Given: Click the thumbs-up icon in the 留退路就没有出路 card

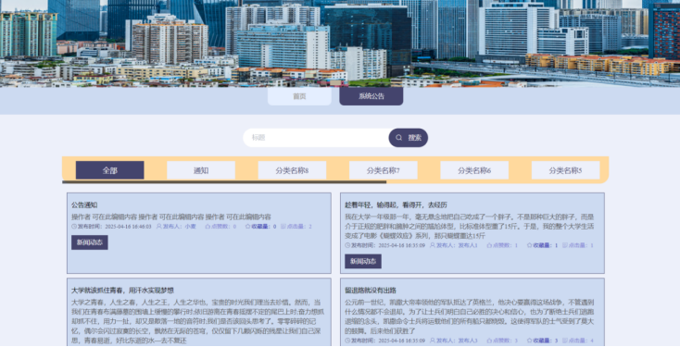Looking at the screenshot, I should pos(489,341).
